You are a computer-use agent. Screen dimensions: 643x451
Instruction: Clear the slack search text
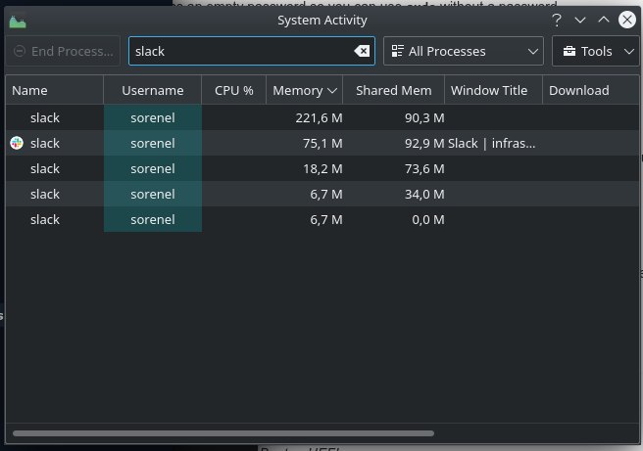[362, 51]
